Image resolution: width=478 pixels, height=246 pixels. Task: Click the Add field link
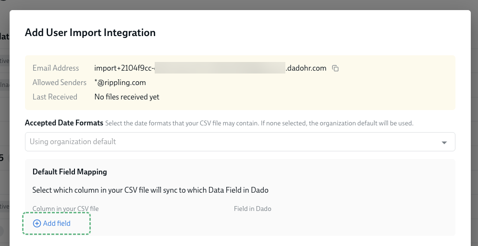(57, 223)
